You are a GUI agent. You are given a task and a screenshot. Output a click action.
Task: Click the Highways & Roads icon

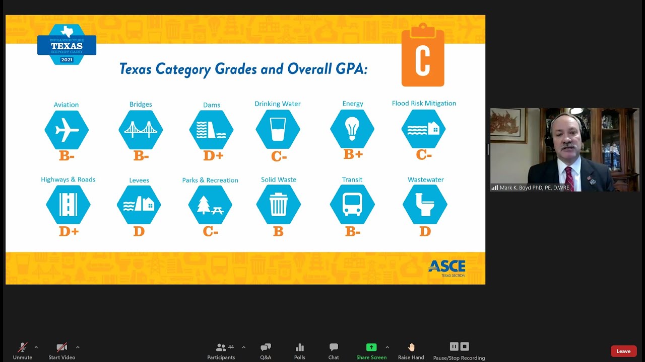tap(68, 205)
